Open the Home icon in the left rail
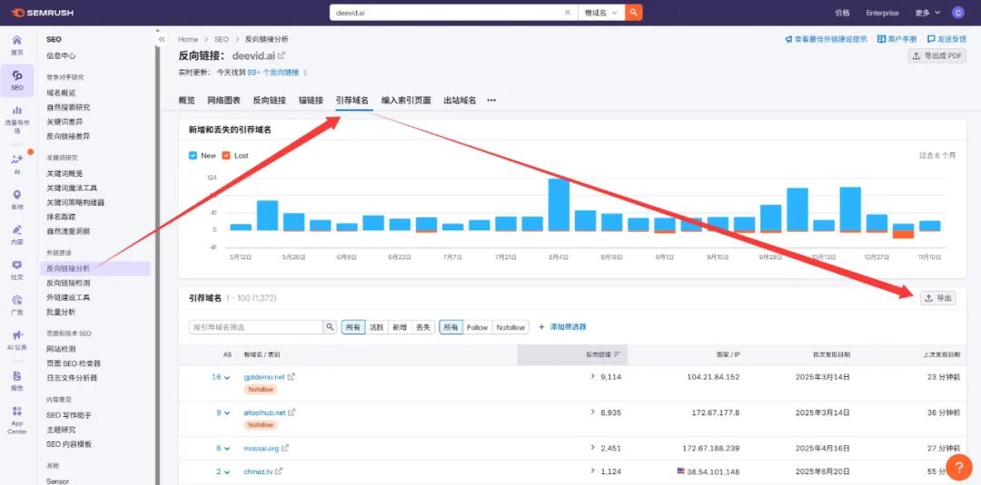 17,40
